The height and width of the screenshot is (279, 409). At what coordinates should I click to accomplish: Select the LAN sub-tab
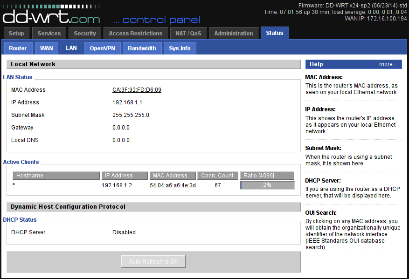click(71, 48)
